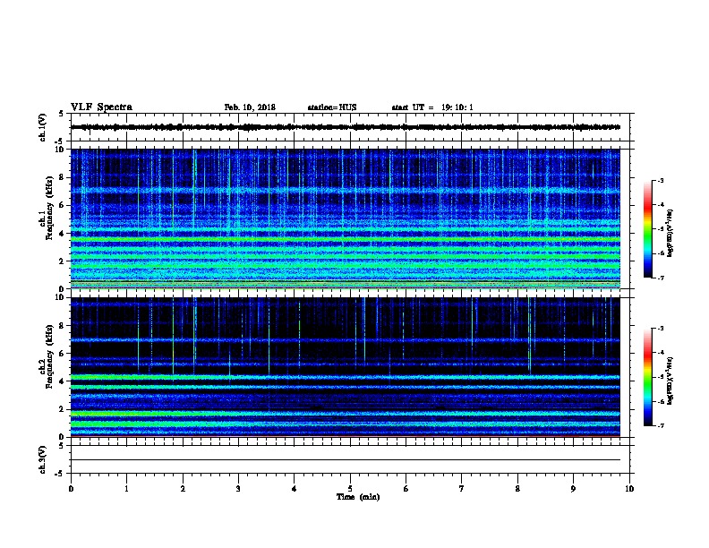Viewport: 709px width, 548px height.
Task: Click the ch.2 spectrogram color scale bar
Action: pyautogui.click(x=648, y=377)
